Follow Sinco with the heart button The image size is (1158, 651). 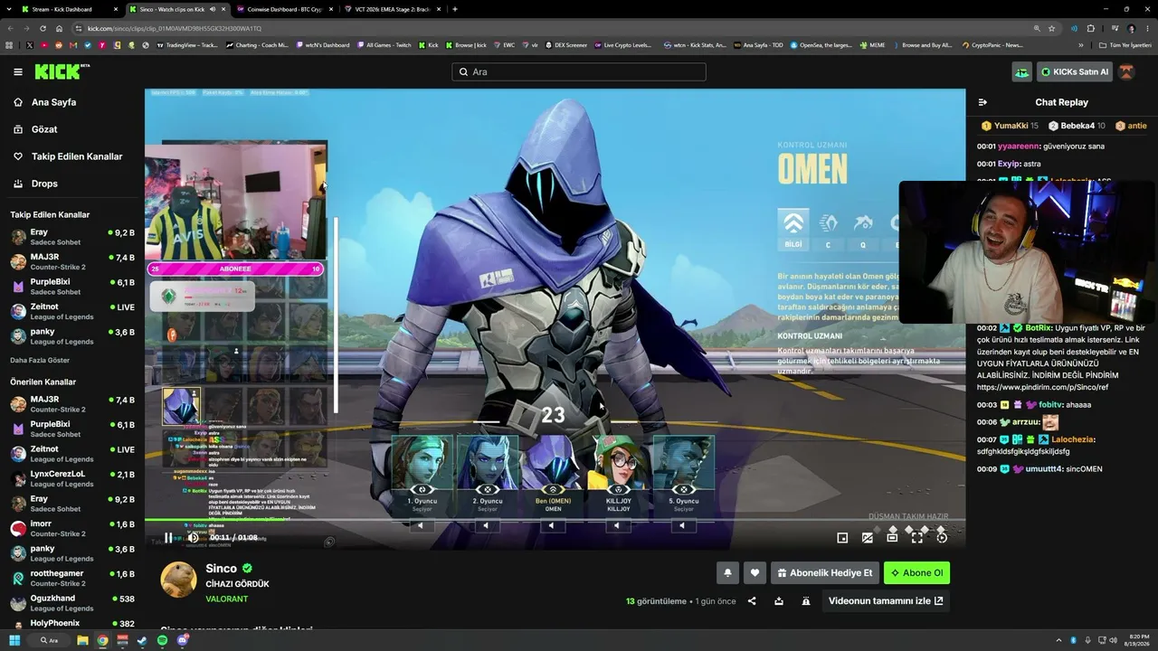[755, 573]
